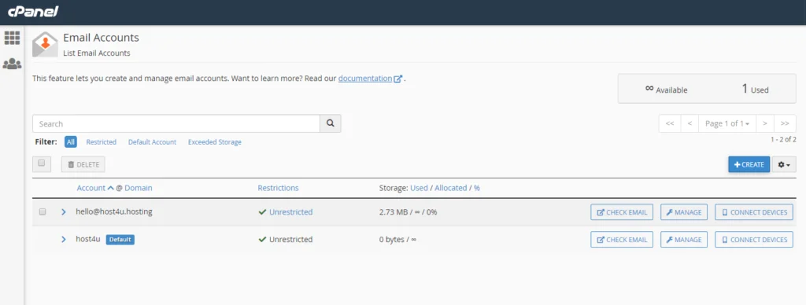Manage the host4u default account
Screen dimensions: 806x305
[684, 239]
